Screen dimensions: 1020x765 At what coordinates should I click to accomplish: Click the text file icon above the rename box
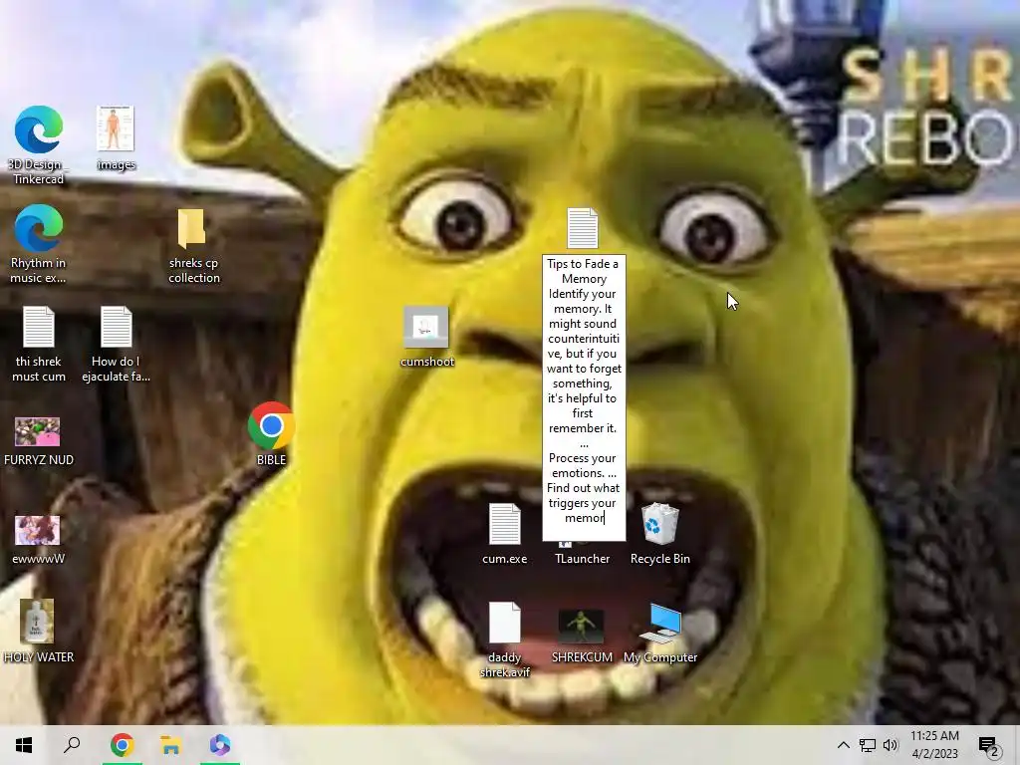pos(582,228)
